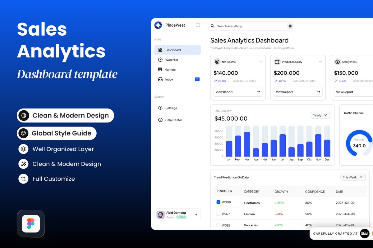
Task: Click View Report under Prediction Salary
Action: tap(298, 92)
